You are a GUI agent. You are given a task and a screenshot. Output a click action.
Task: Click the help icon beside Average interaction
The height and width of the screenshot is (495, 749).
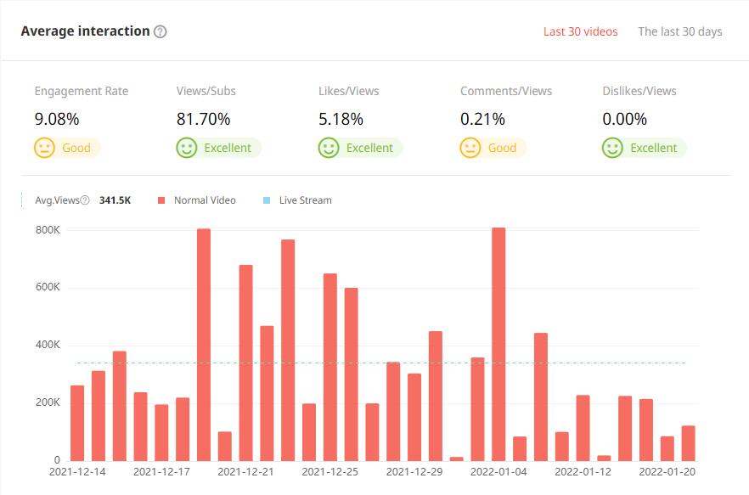[x=160, y=31]
